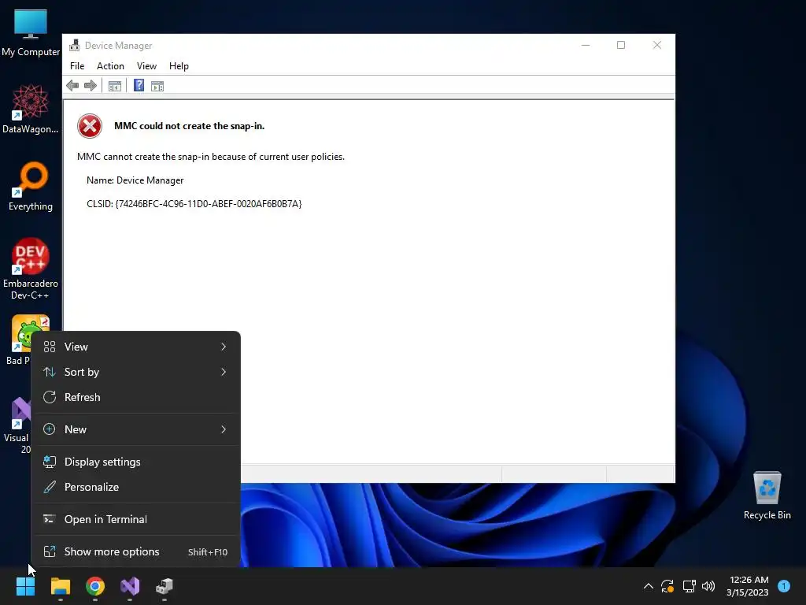Click the Forward arrow in Device Manager toolbar
The width and height of the screenshot is (806, 605).
click(x=91, y=85)
